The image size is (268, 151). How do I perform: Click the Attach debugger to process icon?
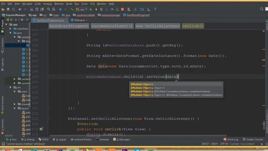point(117,9)
